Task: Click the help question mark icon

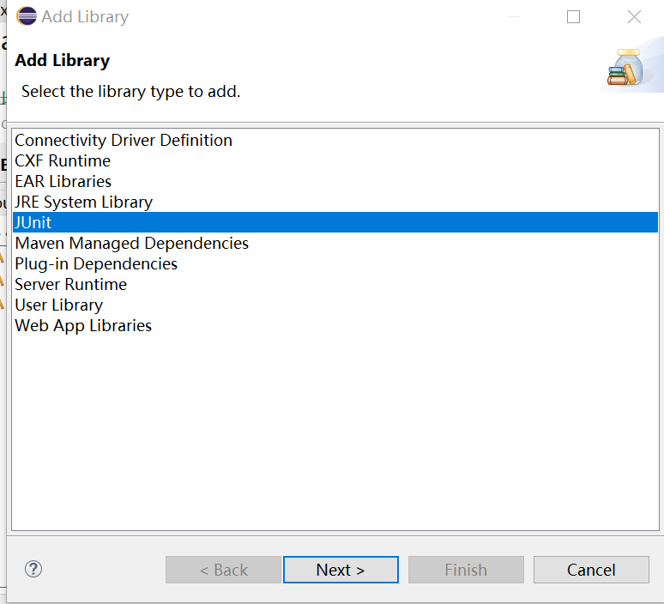Action: tap(33, 569)
